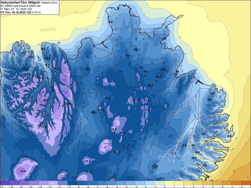251x188 pixels.
Task: Click the '-12.0' temperature label
Action: coord(146,101)
